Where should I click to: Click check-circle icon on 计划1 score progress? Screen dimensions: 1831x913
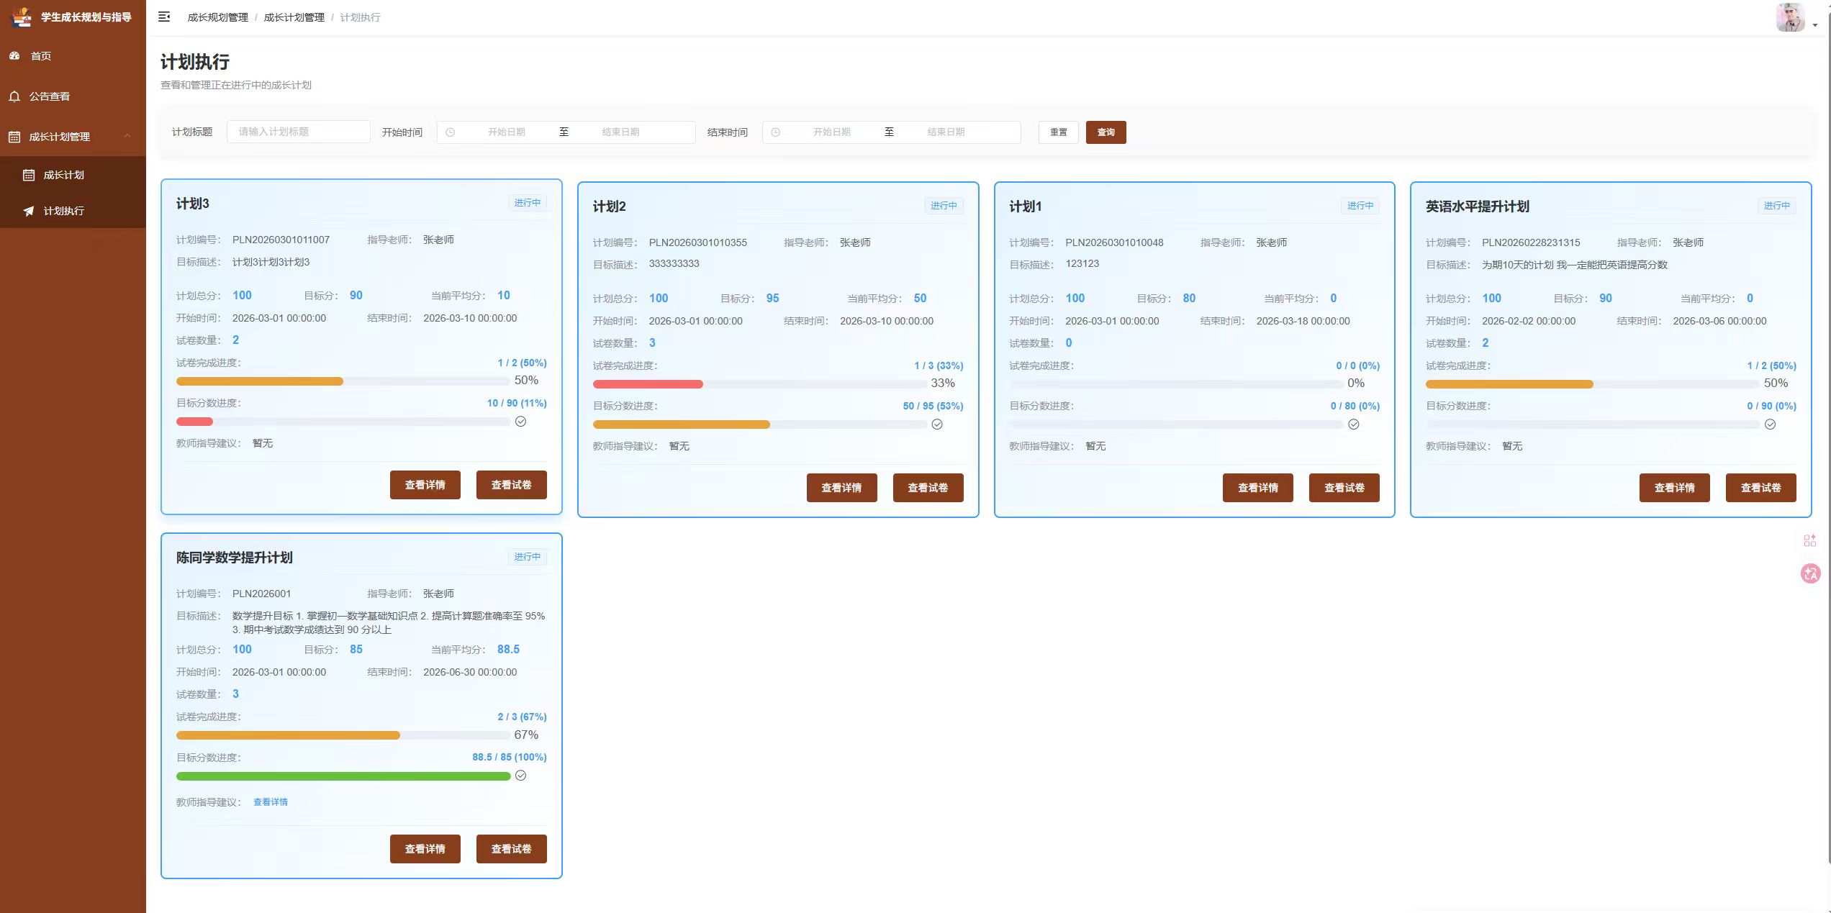[1354, 424]
